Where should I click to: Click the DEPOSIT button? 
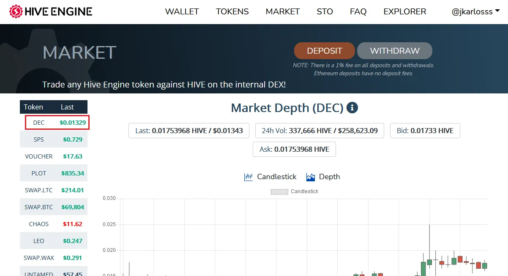[x=325, y=51]
